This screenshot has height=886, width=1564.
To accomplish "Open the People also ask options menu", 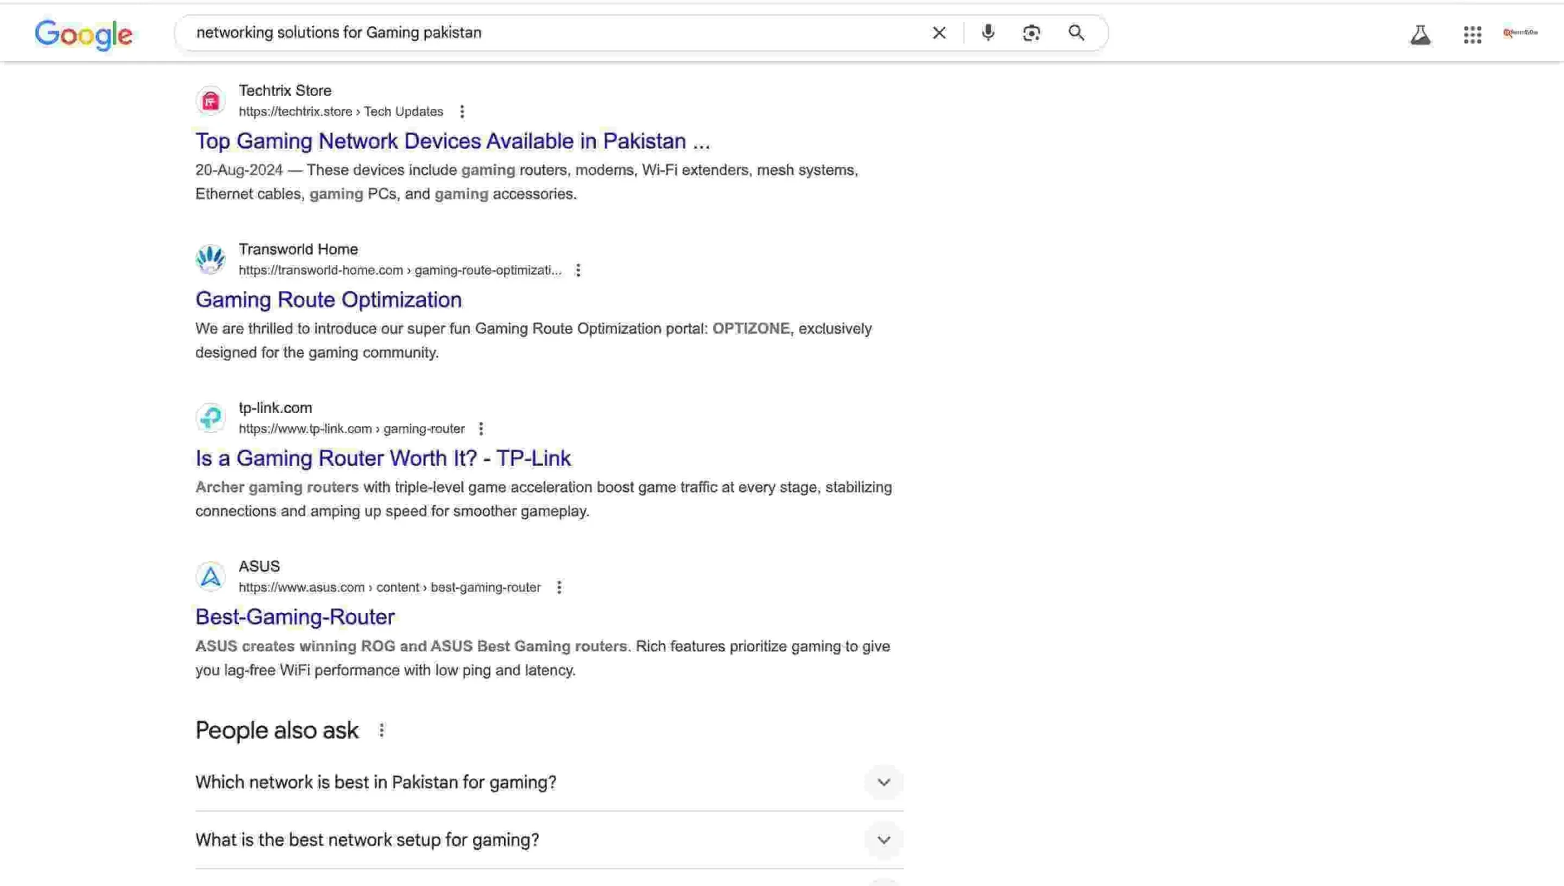I will [382, 730].
